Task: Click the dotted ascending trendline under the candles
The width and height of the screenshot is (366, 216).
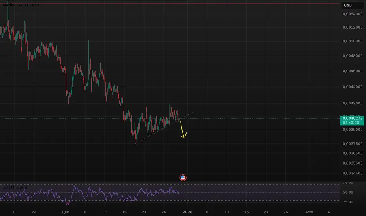Action: point(163,128)
